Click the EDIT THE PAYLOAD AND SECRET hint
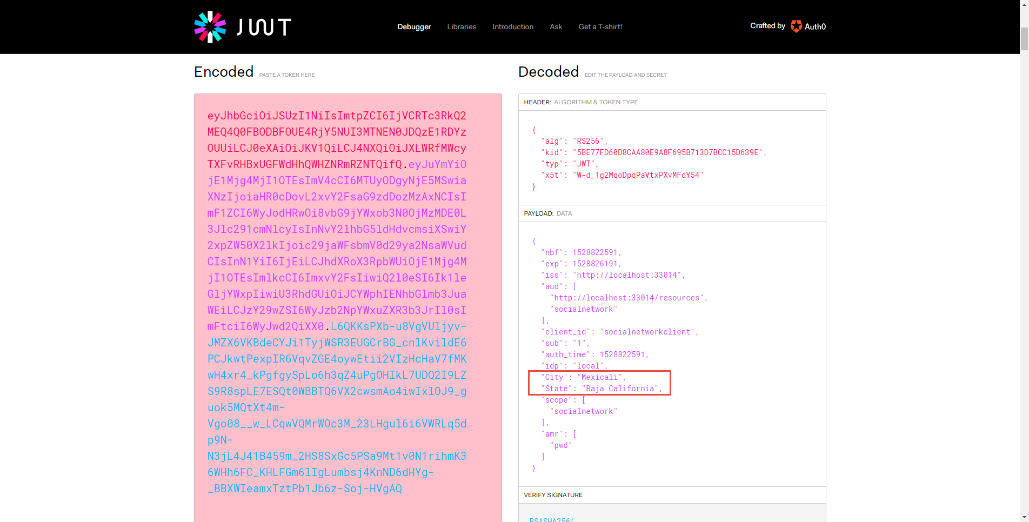The image size is (1029, 522). tap(625, 75)
